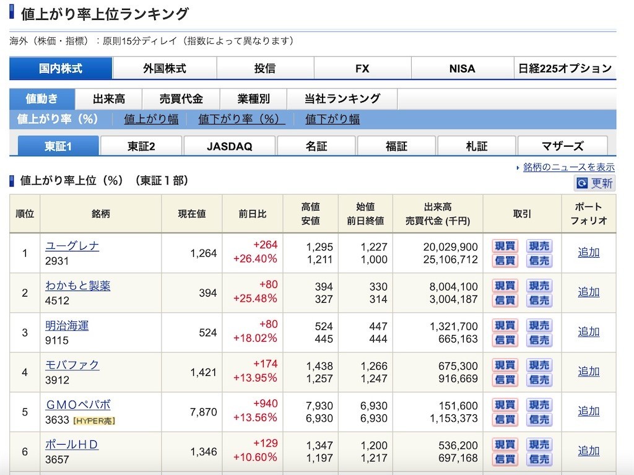Click 現売 icon for 明治海運
Viewport: 634px width, 475px height.
pos(539,325)
